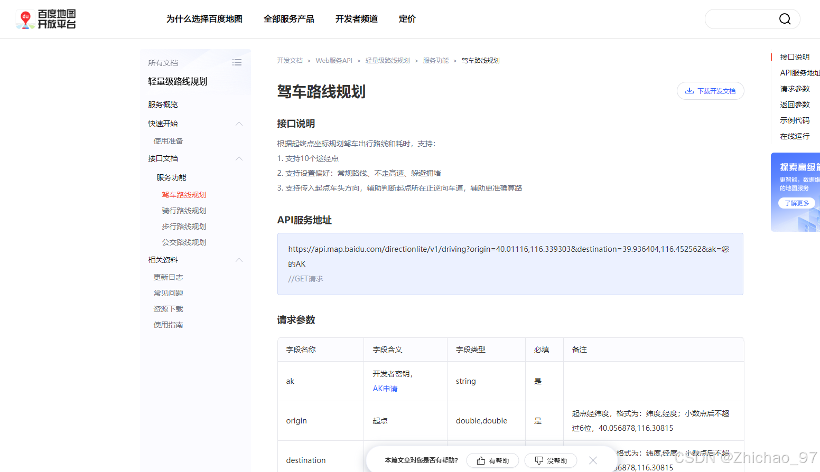820x472 pixels.
Task: Click the 字段名称 column header
Action: pos(321,350)
